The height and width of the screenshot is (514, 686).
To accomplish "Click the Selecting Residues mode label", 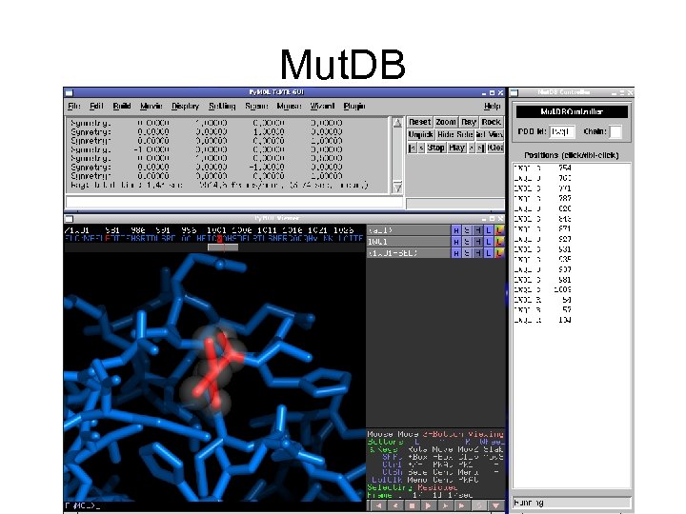I will click(x=413, y=487).
